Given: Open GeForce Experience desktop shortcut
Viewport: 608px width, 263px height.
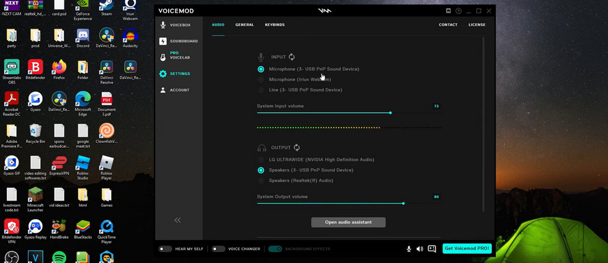Looking at the screenshot, I should click(83, 11).
